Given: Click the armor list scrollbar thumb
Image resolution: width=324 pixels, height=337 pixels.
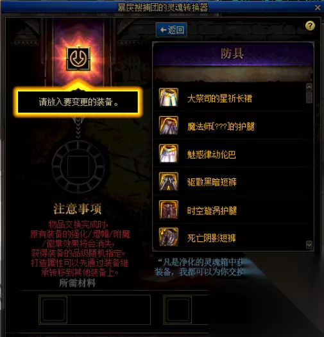Looking at the screenshot, I should pyautogui.click(x=309, y=98).
